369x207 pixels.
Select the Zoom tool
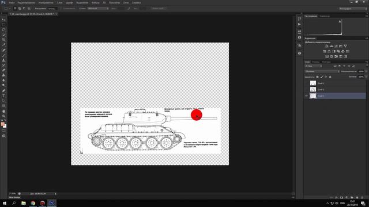coord(3,116)
